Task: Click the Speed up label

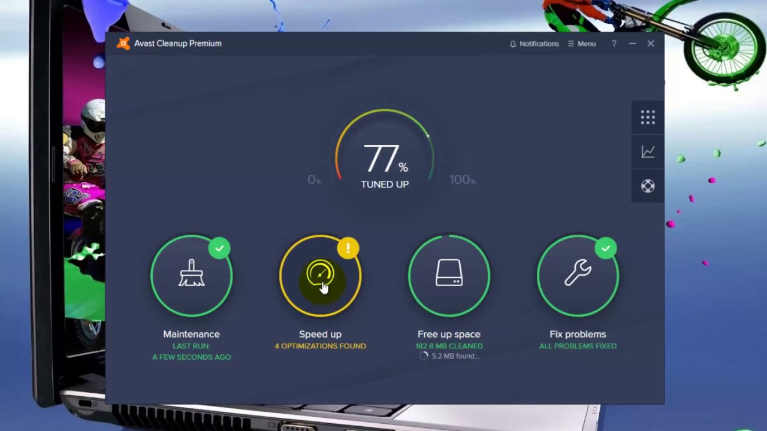Action: (x=321, y=334)
